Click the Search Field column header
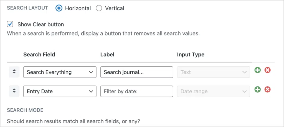 click(x=39, y=54)
